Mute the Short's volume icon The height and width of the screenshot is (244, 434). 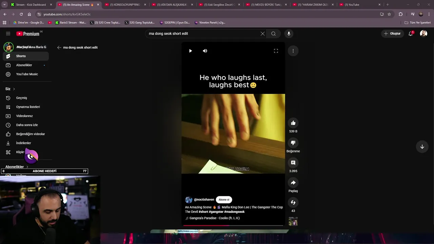click(205, 51)
